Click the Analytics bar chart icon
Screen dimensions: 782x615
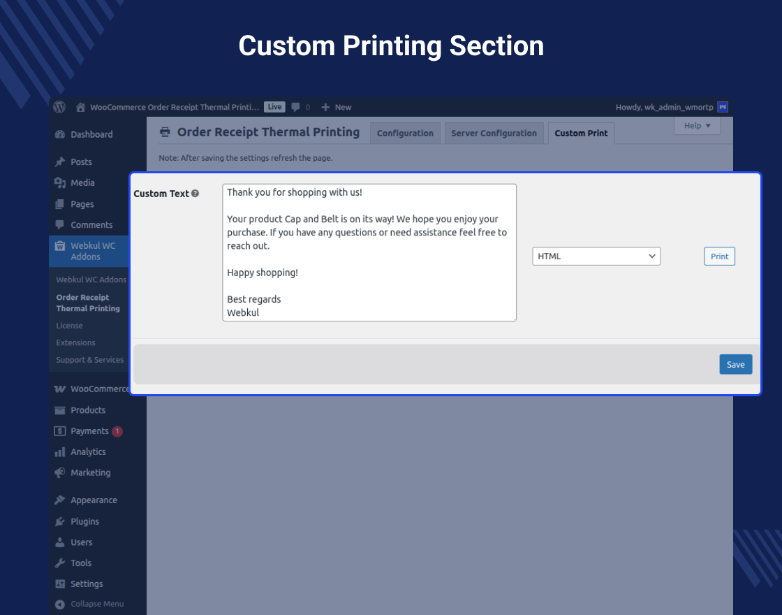tap(60, 451)
